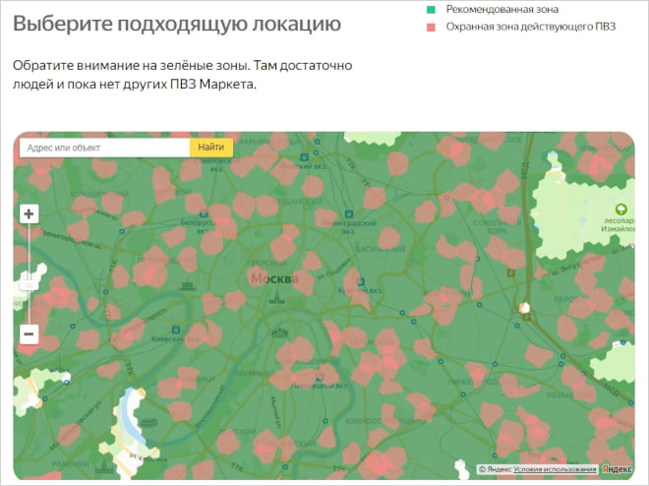Click the Рекомендованная зона legend text
Viewport: 649px width, 486px height.
click(x=502, y=10)
